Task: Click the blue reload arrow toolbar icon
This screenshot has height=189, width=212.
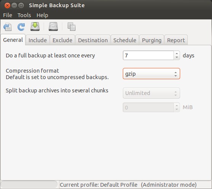Action: click(x=21, y=27)
